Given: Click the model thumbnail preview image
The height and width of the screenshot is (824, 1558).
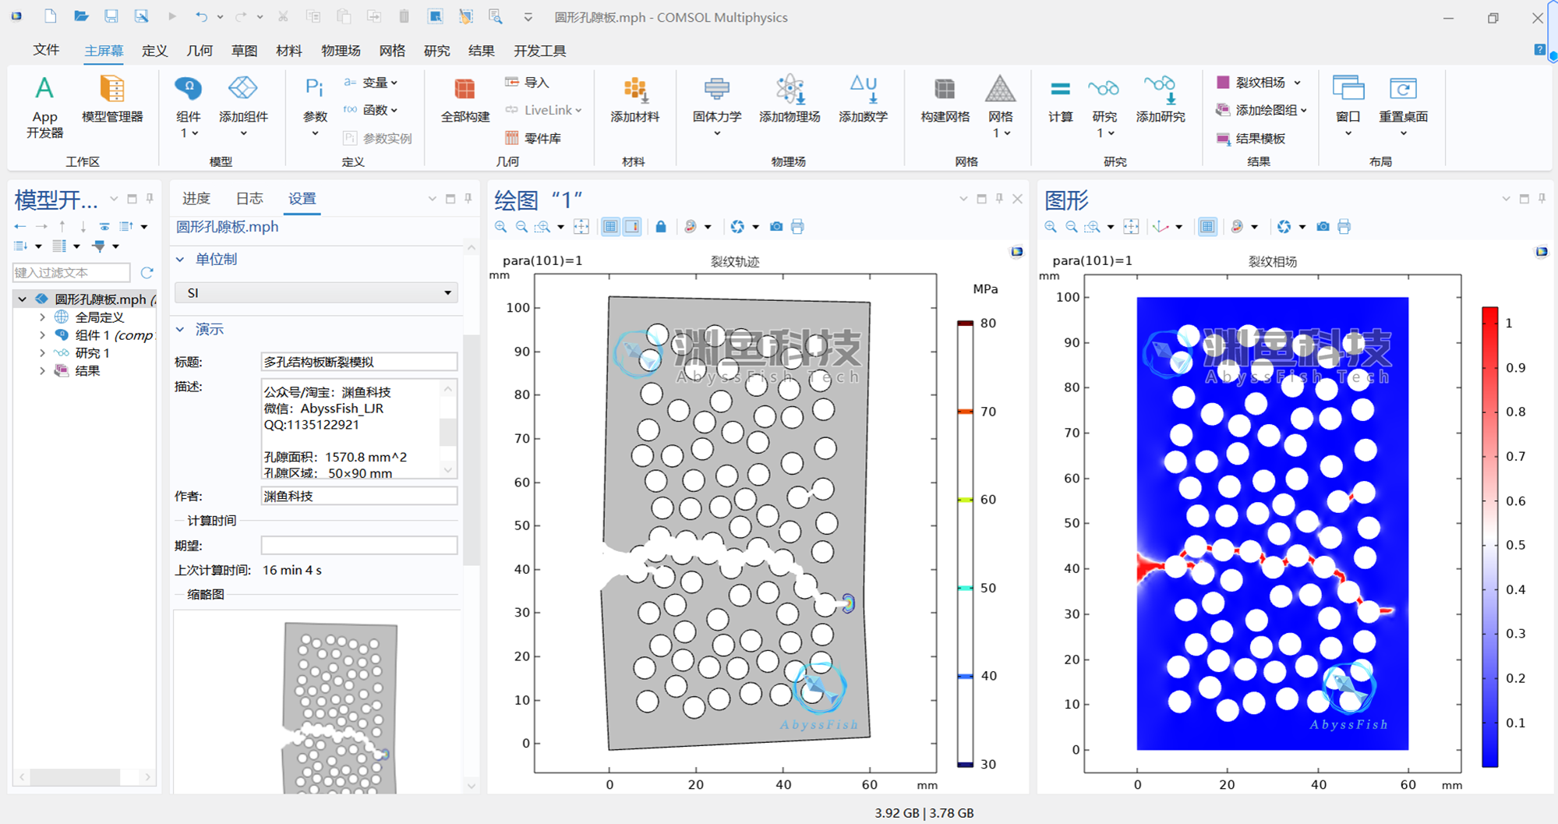Looking at the screenshot, I should pos(340,708).
